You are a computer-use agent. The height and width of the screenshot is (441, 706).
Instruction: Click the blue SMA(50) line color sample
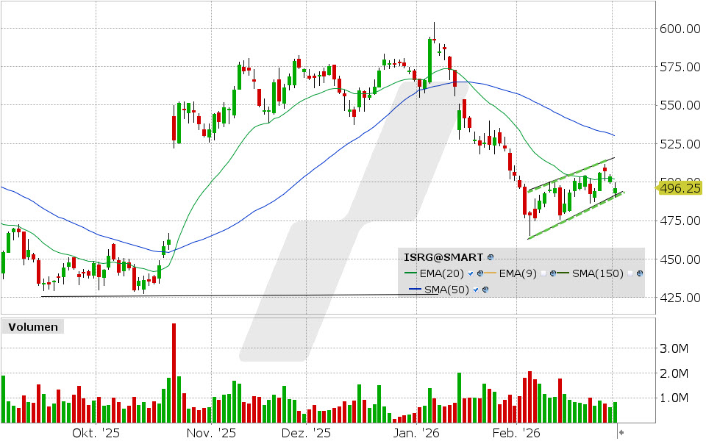[413, 290]
